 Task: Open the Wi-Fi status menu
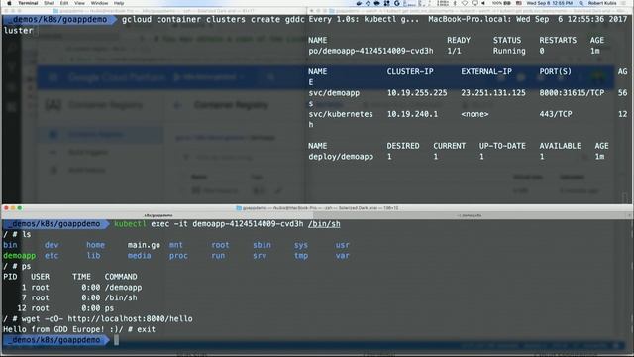point(465,3)
